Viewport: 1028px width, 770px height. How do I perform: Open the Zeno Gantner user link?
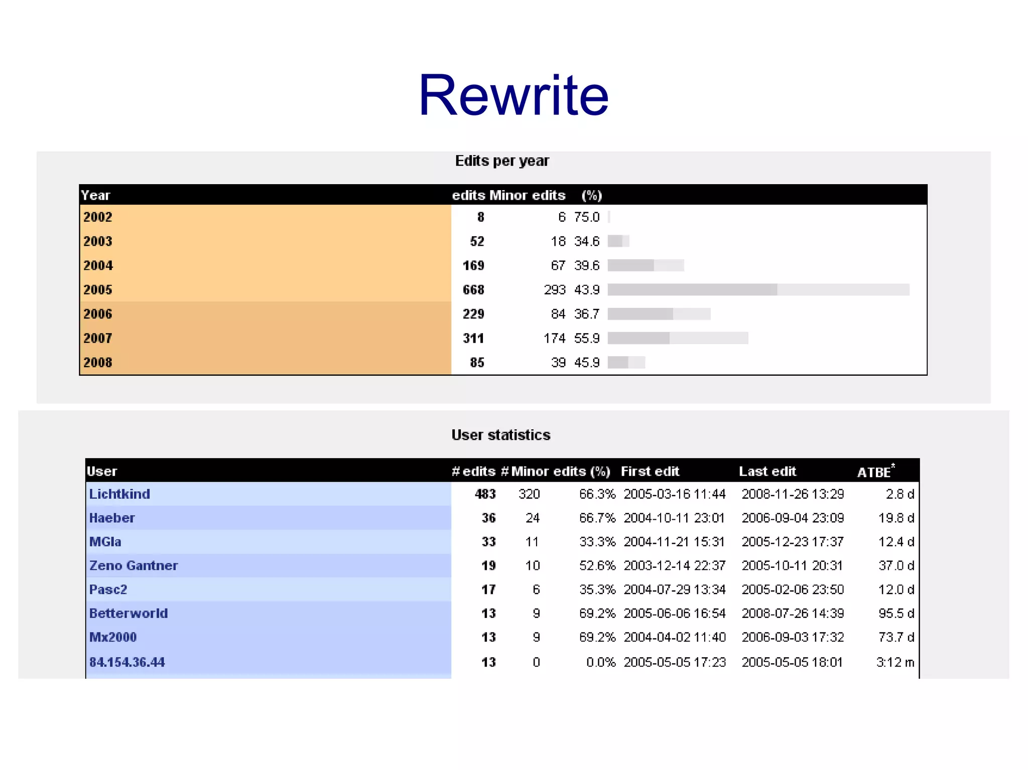click(x=134, y=565)
